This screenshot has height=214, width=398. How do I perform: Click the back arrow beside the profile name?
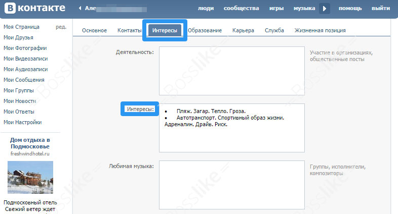(x=80, y=8)
